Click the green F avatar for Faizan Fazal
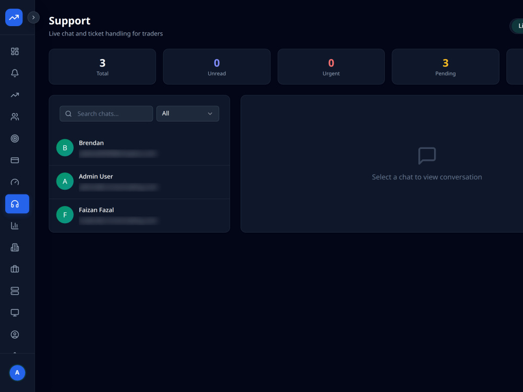523x392 pixels. coord(65,215)
